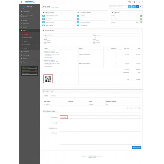164x164 pixels.
Task: Click the Logout link at top right
Action: [x=140, y=2]
